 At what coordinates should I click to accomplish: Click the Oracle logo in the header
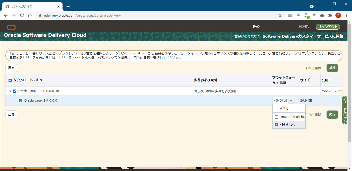coord(11,27)
